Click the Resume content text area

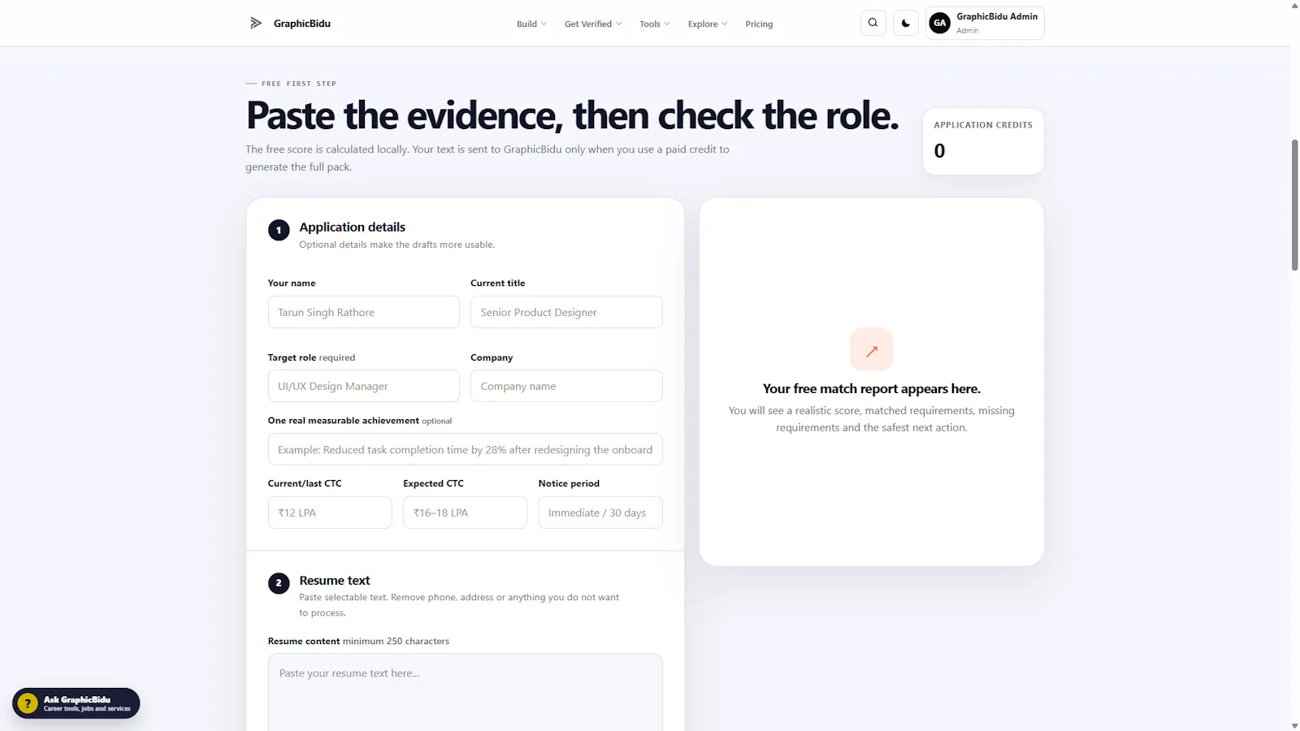[466, 692]
